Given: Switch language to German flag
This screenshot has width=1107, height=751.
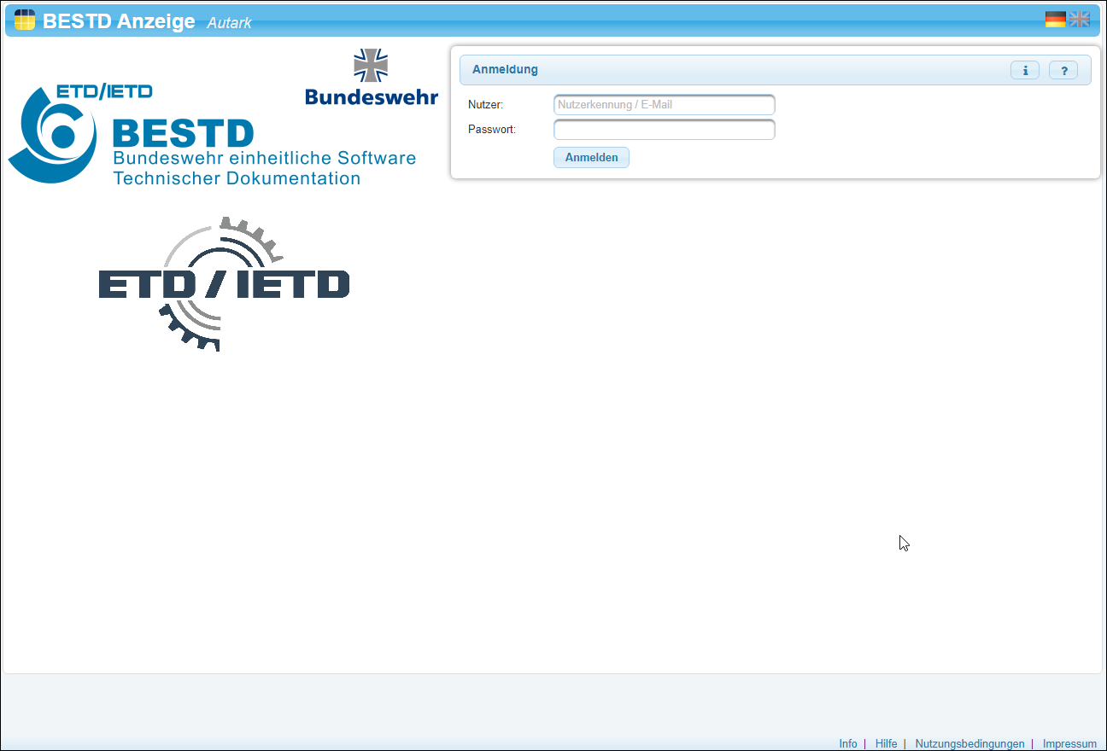Looking at the screenshot, I should point(1056,19).
